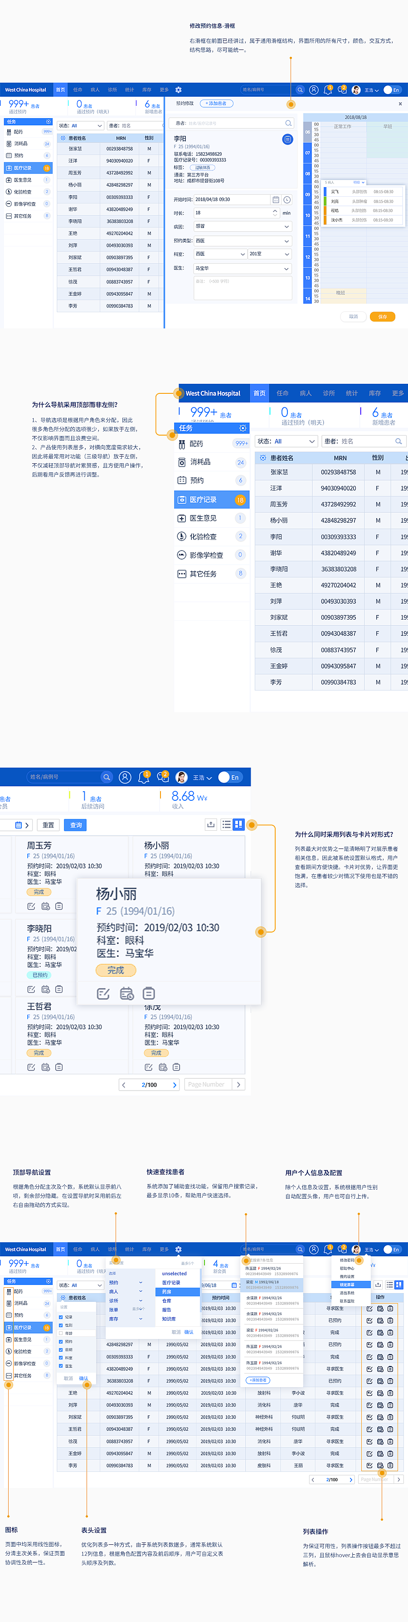The height and width of the screenshot is (1622, 408).
Task: Click the orange 保存 save button
Action: point(382,317)
